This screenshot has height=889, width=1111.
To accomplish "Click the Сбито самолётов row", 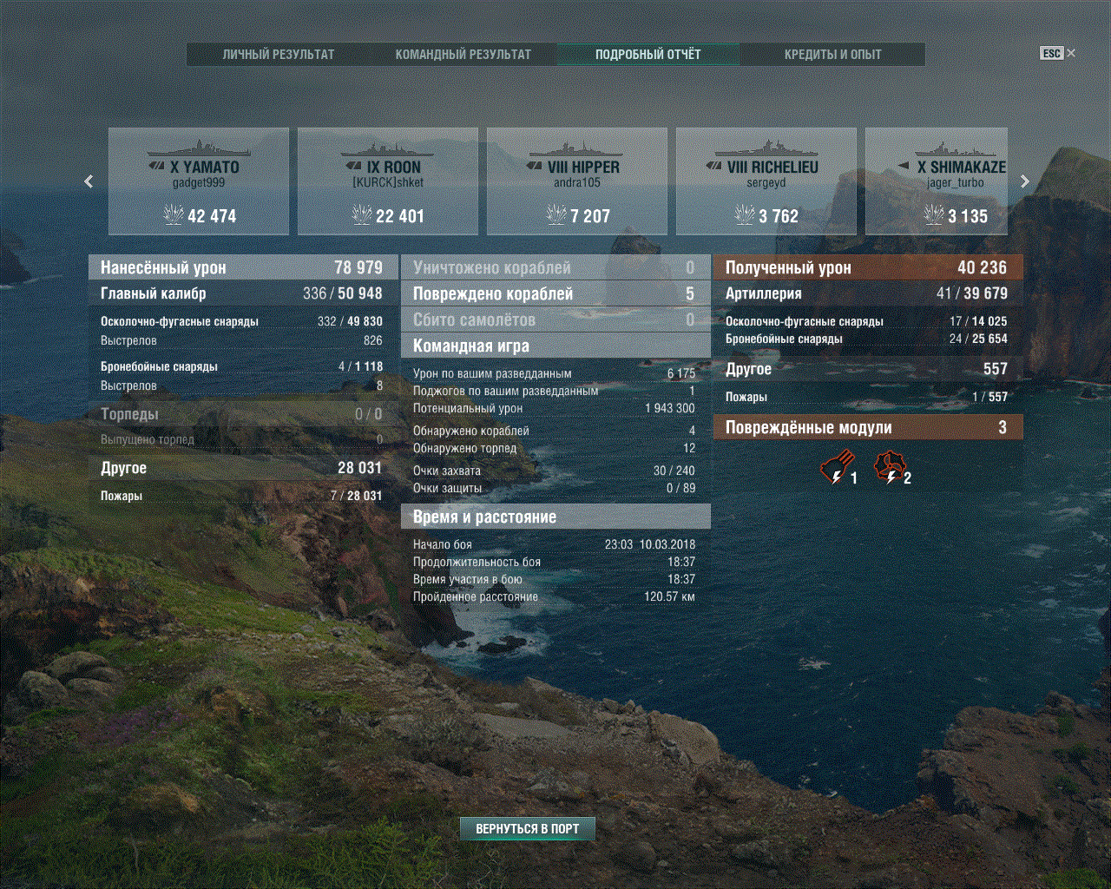I will click(x=555, y=319).
